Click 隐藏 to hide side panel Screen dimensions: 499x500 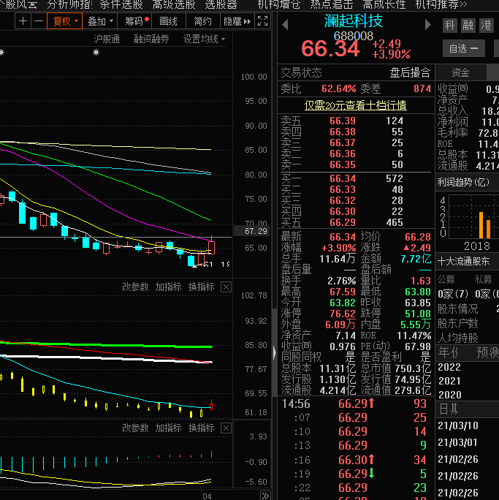click(x=237, y=21)
